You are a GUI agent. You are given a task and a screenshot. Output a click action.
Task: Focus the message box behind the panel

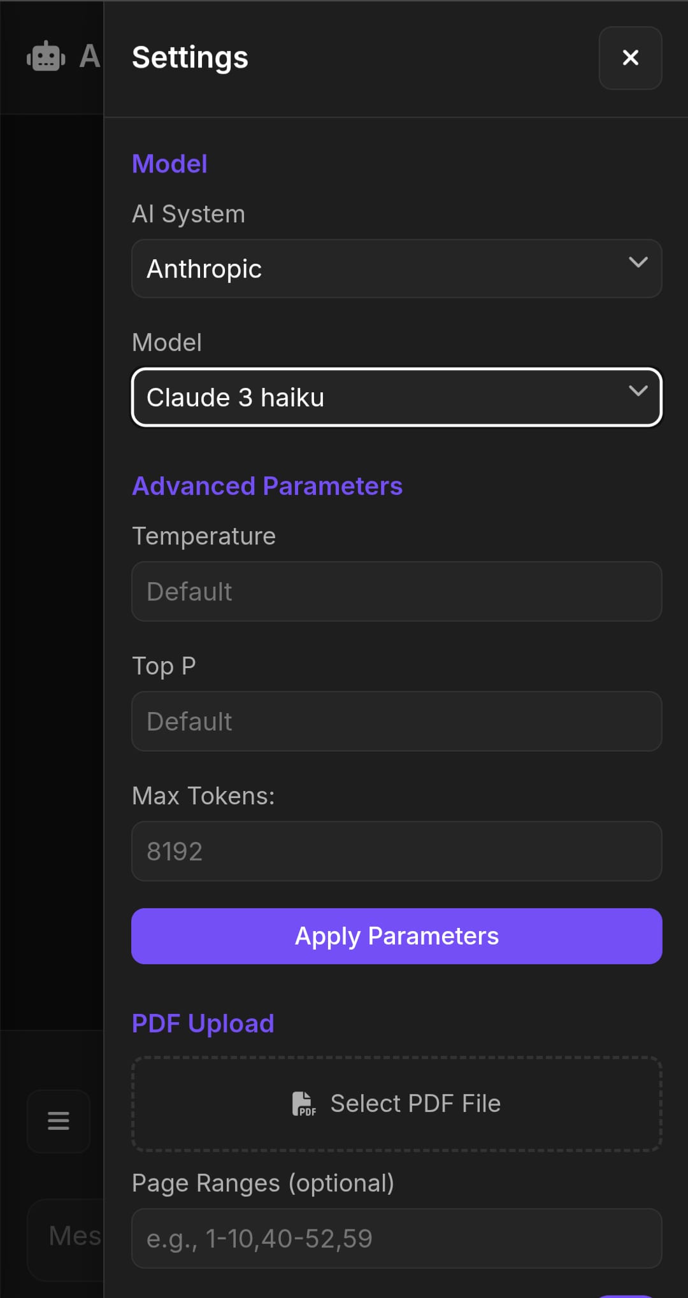click(x=70, y=1237)
